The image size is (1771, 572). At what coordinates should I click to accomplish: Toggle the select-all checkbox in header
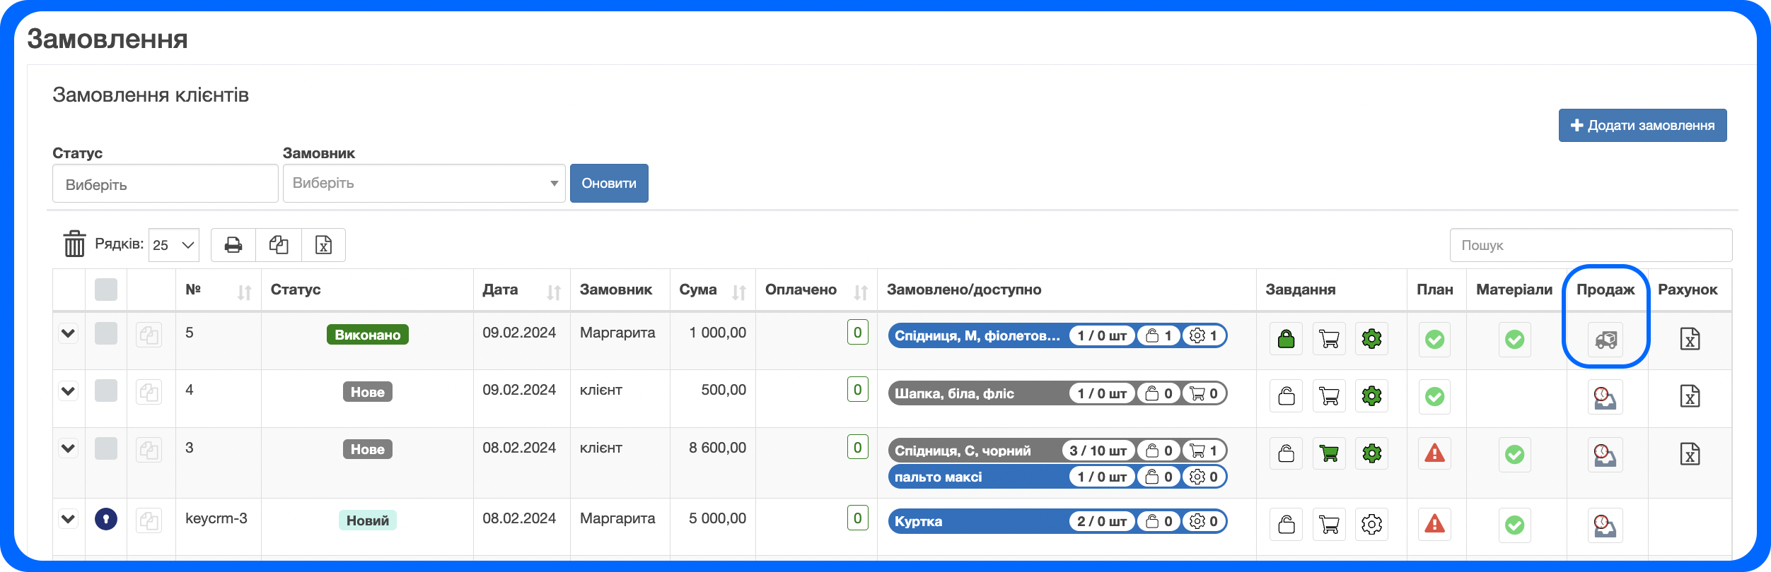[106, 290]
